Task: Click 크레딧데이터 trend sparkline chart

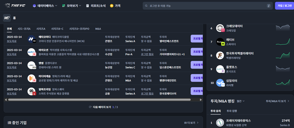Action: (283, 28)
